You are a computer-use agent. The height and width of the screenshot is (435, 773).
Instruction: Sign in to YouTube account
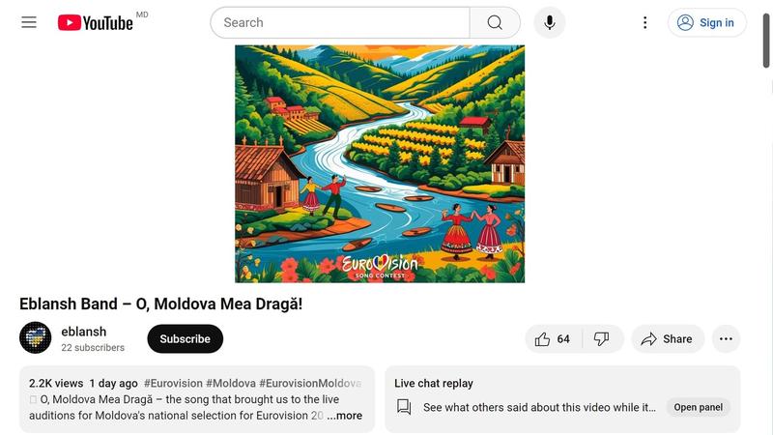pos(706,22)
